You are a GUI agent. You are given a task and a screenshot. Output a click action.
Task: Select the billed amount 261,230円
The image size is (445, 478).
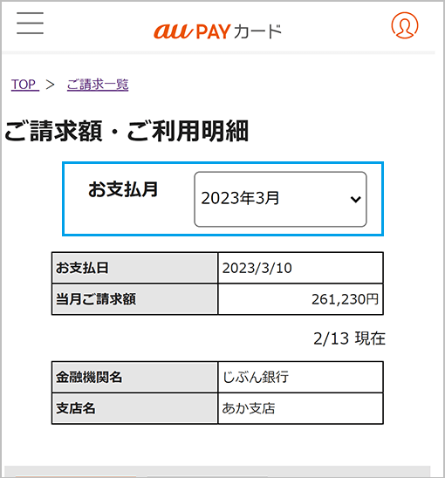pyautogui.click(x=345, y=299)
